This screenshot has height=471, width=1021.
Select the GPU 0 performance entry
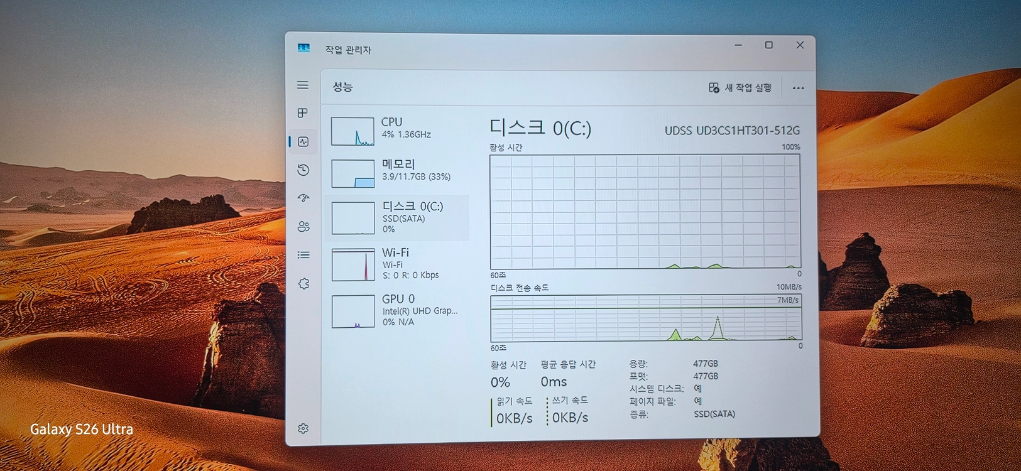[397, 310]
